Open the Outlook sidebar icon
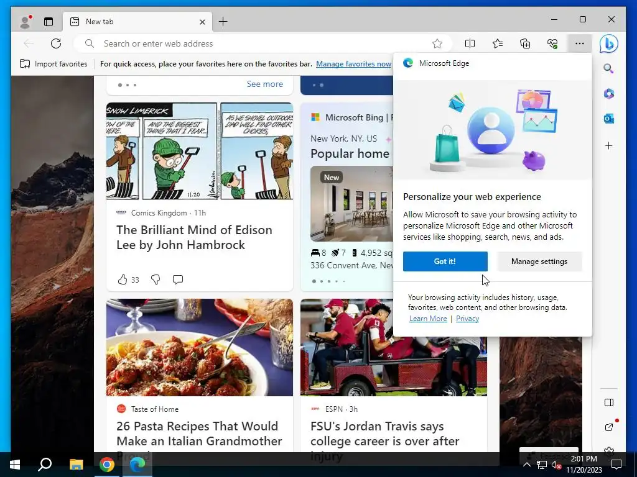The image size is (637, 477). click(608, 119)
